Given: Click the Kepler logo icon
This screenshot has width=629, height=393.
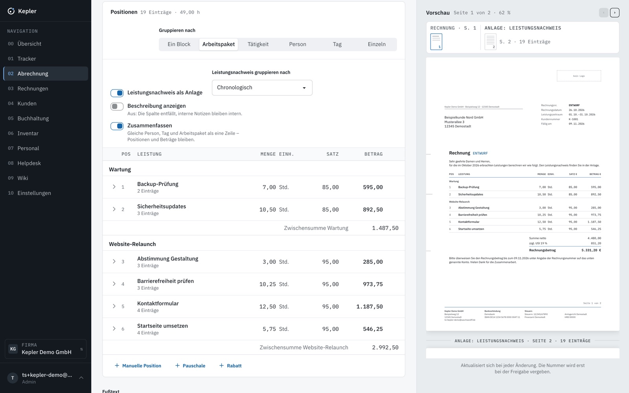Looking at the screenshot, I should 11,11.
